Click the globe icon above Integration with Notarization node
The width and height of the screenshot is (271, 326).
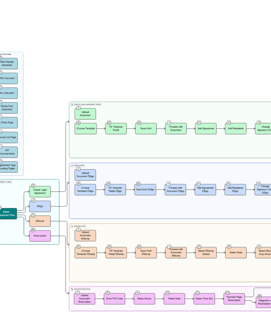[x=260, y=296]
